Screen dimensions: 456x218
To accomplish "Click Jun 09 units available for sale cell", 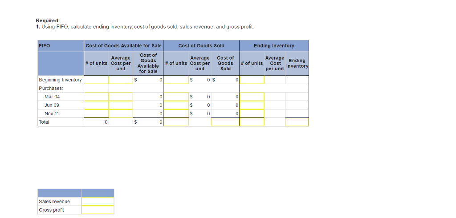I will [97, 105].
